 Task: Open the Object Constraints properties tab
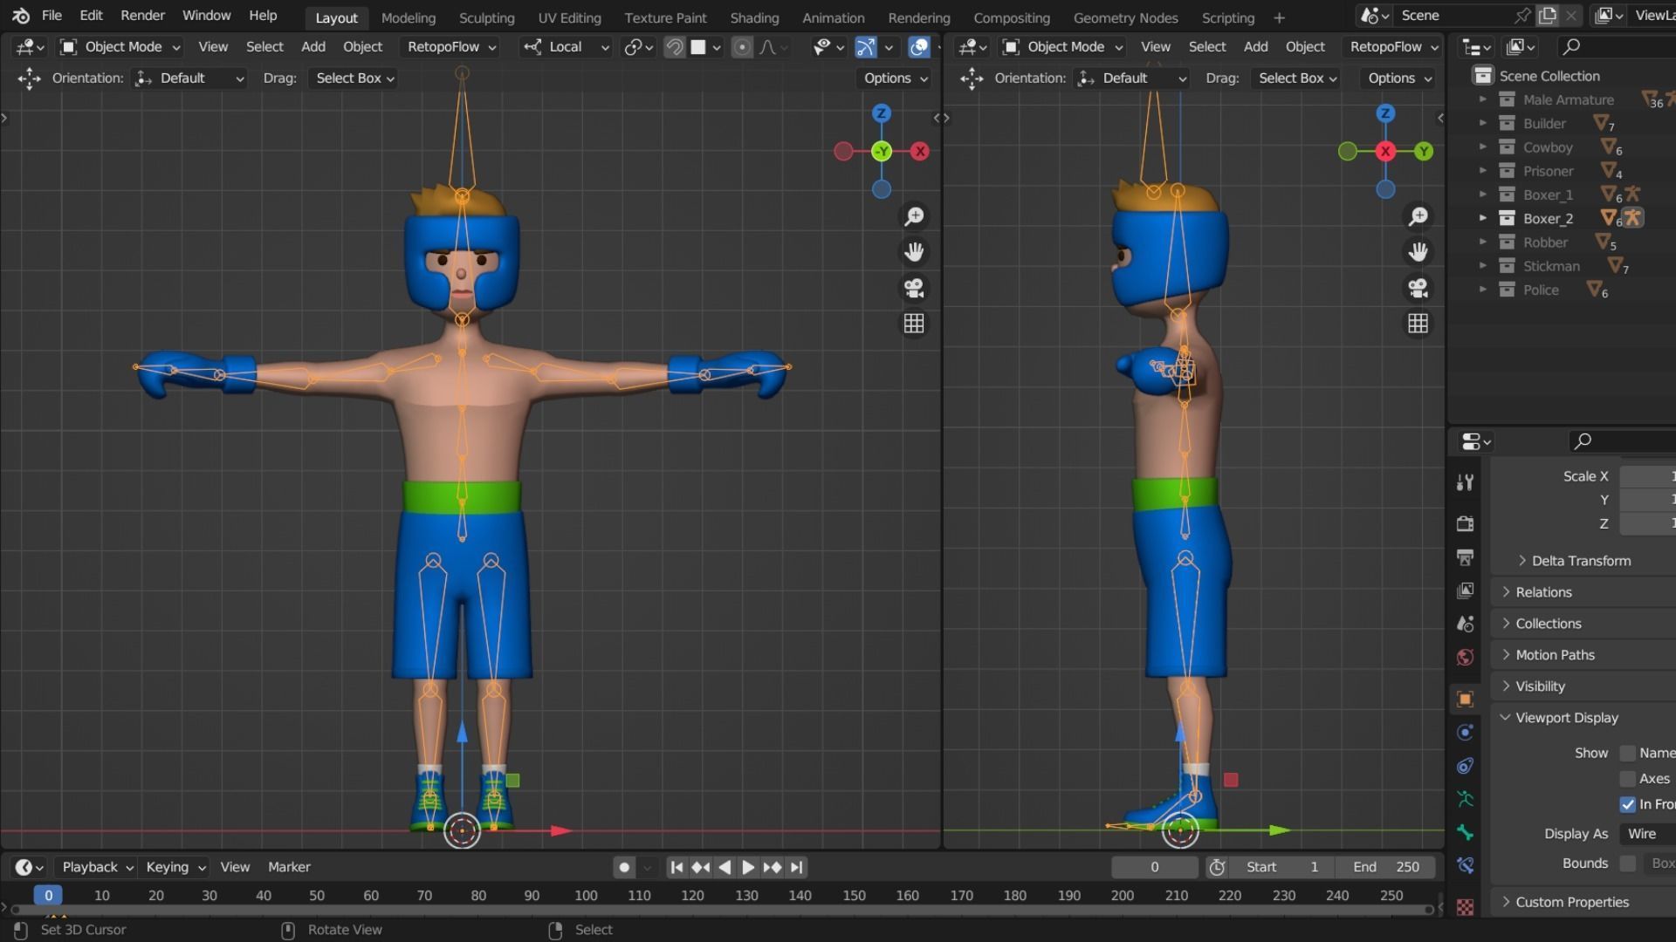point(1466,766)
